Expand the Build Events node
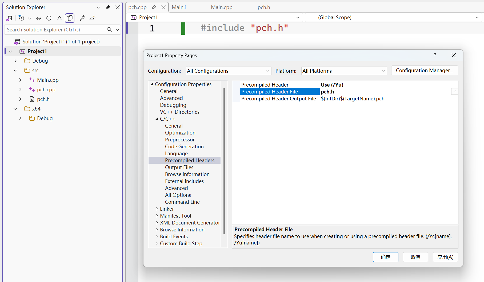 [157, 237]
